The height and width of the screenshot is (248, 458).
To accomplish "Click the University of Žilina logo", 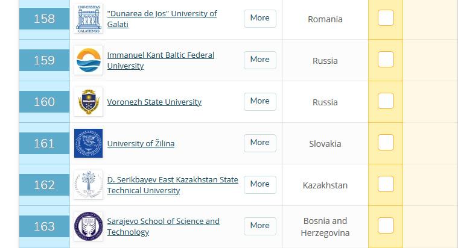I will [88, 143].
